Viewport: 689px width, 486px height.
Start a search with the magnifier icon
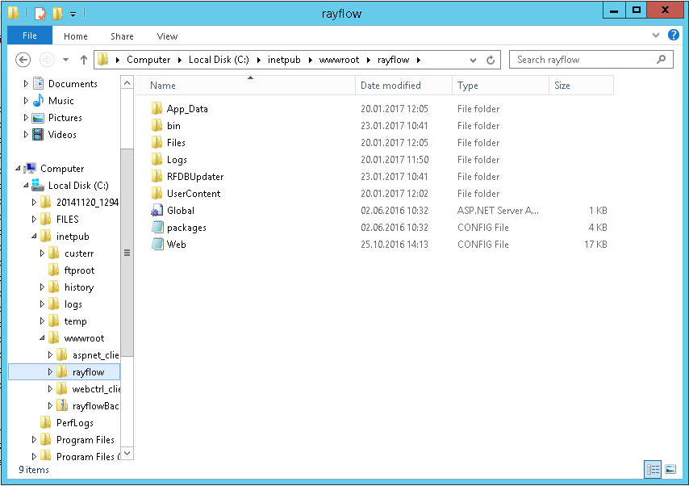point(660,60)
